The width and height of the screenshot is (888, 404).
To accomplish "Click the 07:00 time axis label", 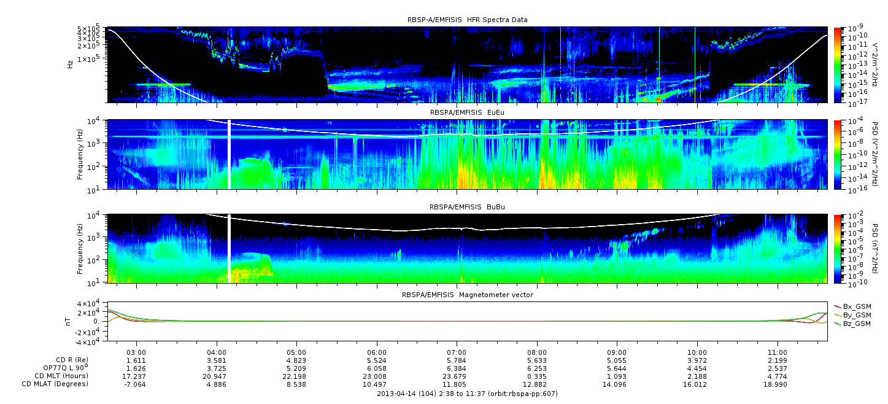I will point(457,352).
